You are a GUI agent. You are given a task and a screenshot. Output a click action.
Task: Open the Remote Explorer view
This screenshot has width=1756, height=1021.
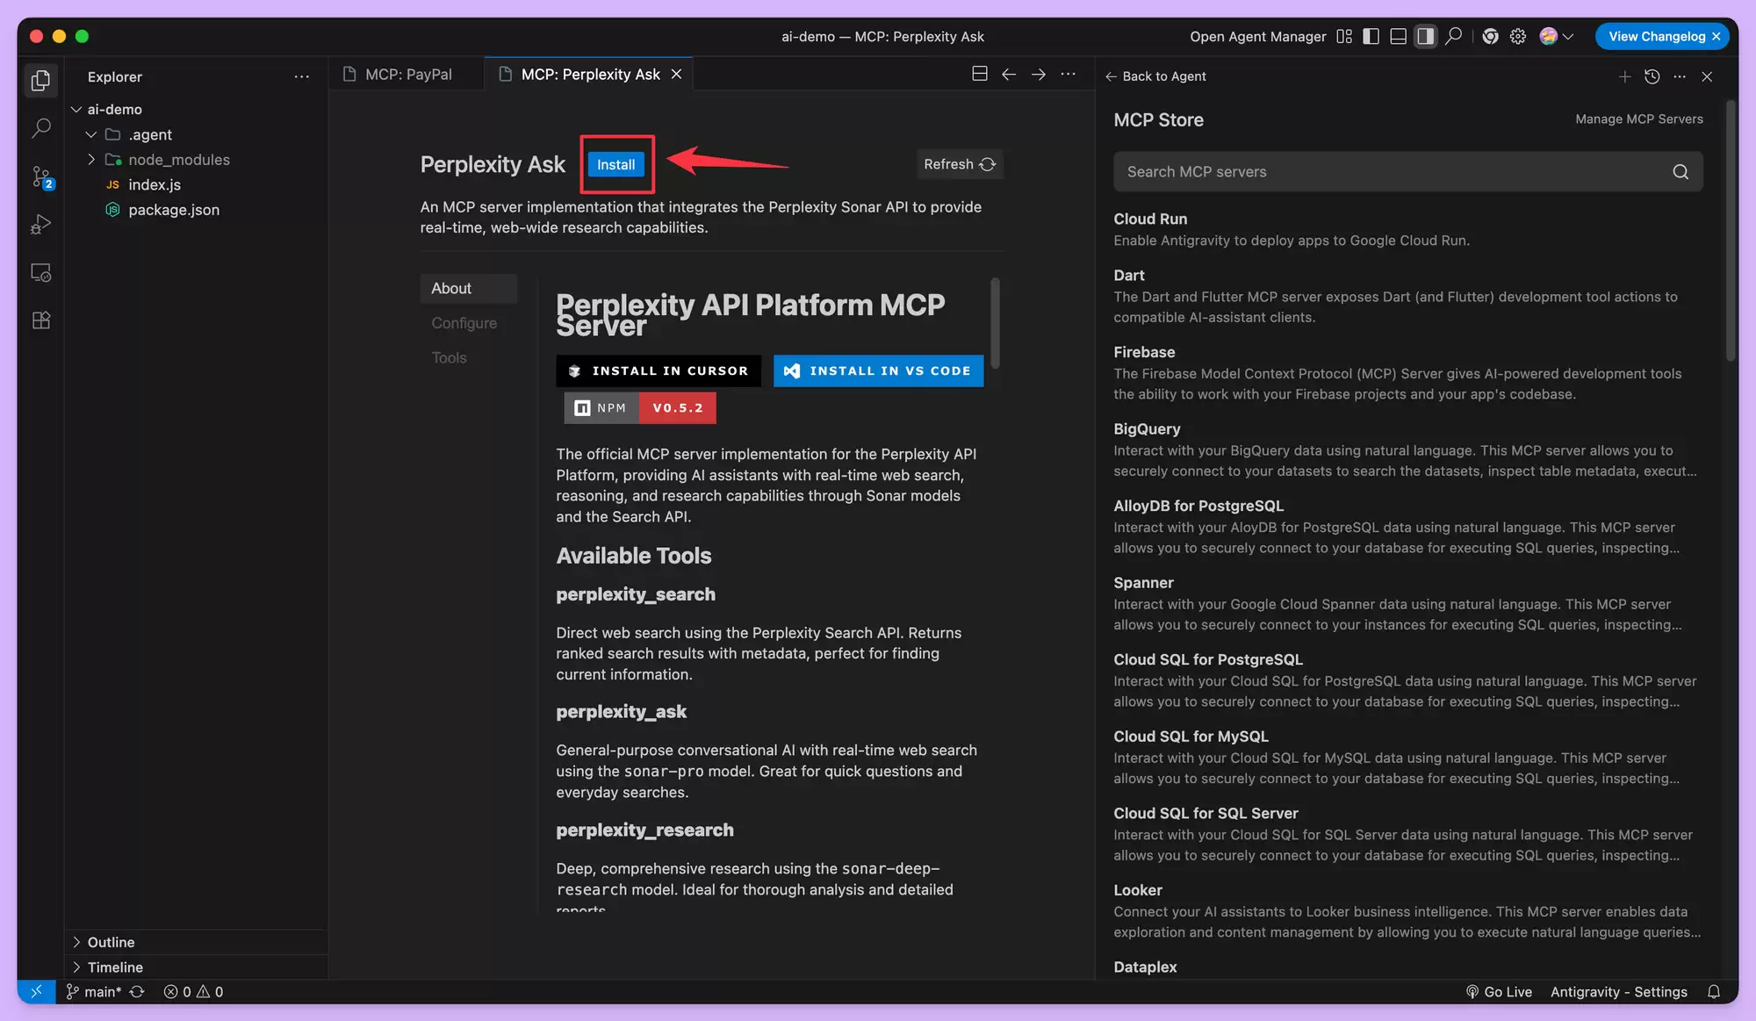(40, 272)
